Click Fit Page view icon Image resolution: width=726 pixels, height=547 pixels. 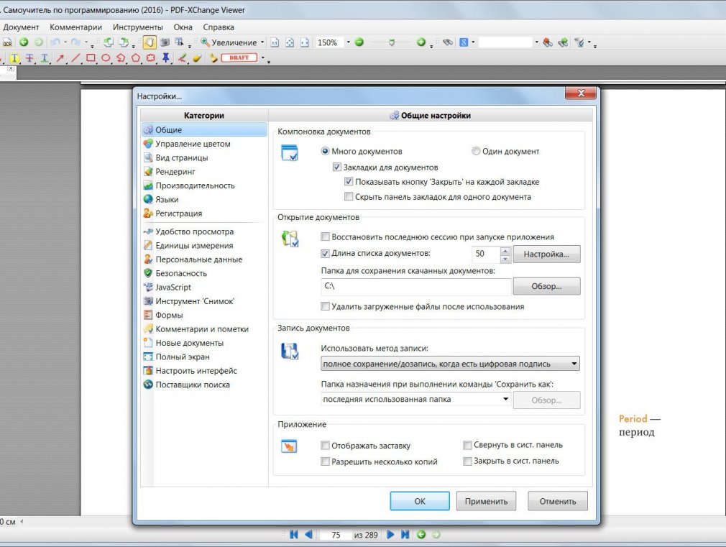[290, 42]
